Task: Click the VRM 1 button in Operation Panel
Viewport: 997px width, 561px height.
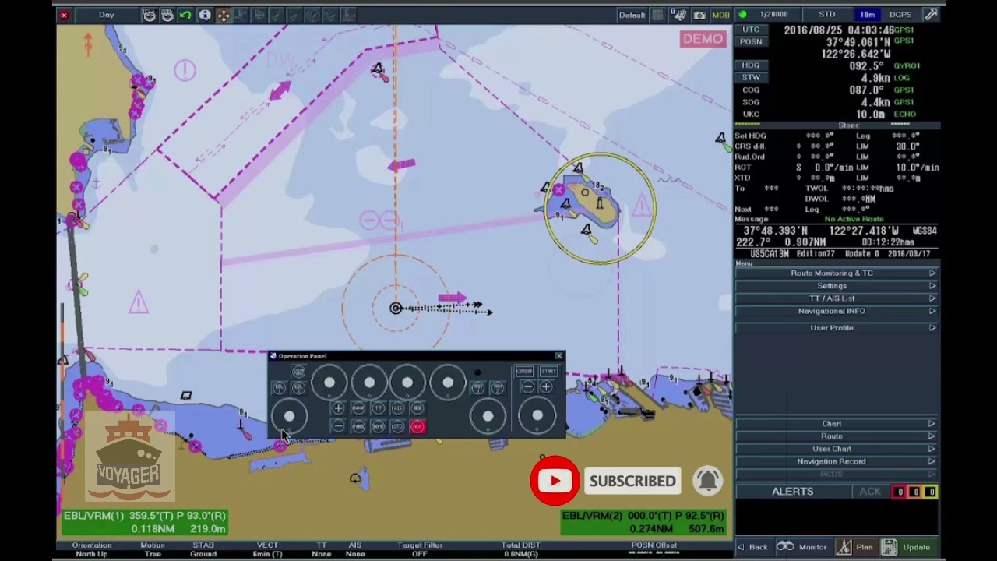Action: (x=478, y=387)
